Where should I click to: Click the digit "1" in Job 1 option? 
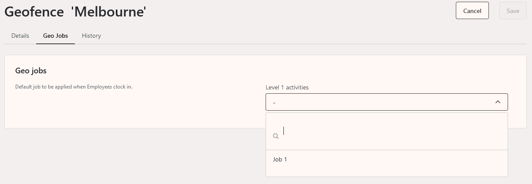point(286,160)
